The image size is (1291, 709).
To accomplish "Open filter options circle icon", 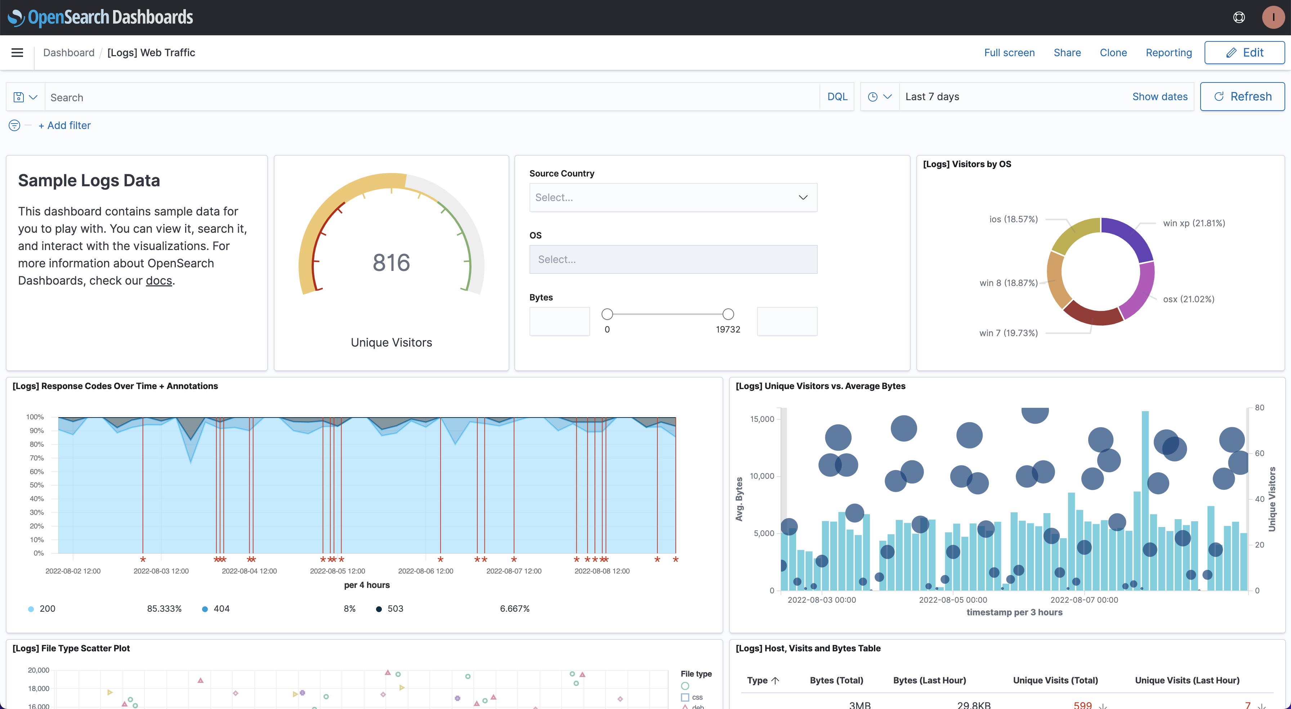I will click(14, 125).
